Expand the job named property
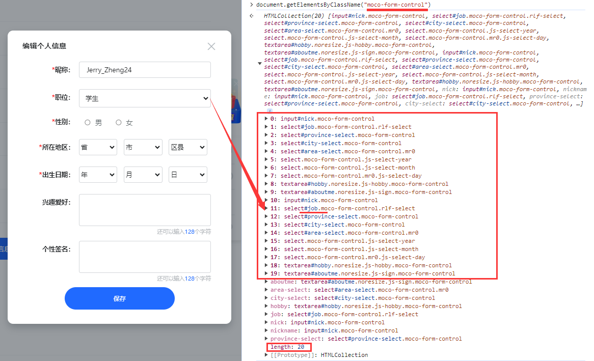Screen dimensions: 594x361 [266, 314]
